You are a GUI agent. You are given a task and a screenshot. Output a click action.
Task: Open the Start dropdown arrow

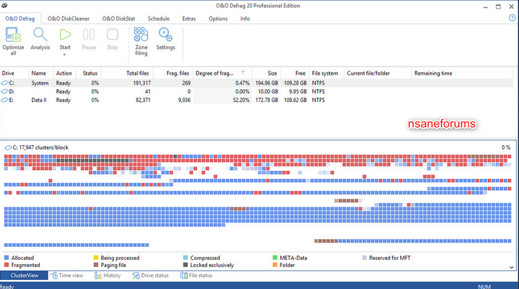[x=65, y=55]
